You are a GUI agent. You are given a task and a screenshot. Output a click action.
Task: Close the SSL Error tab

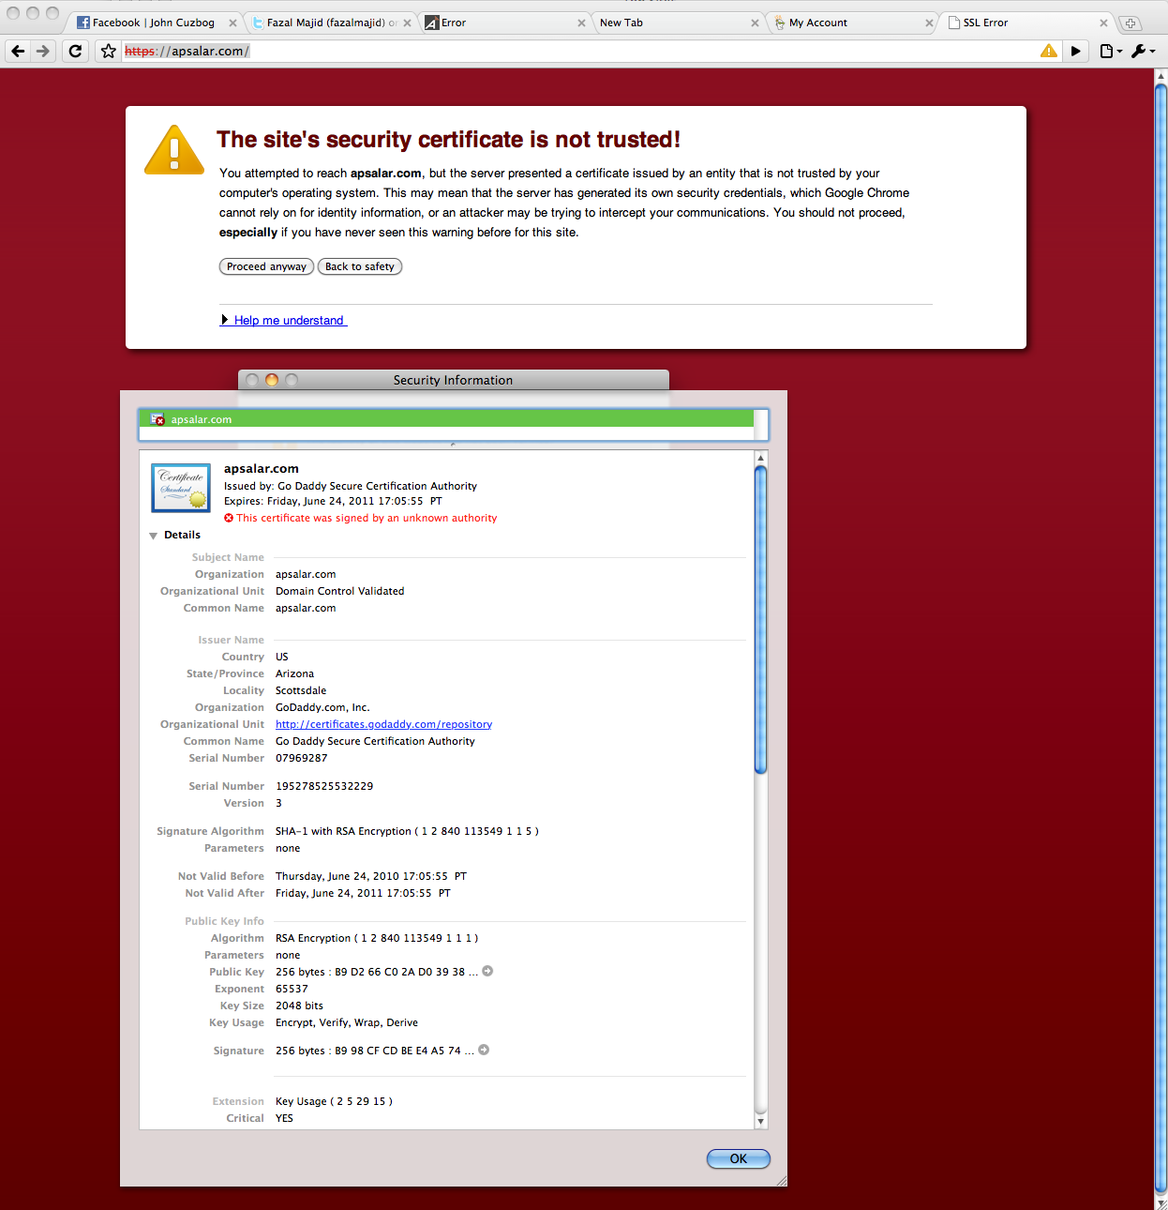click(x=1103, y=23)
